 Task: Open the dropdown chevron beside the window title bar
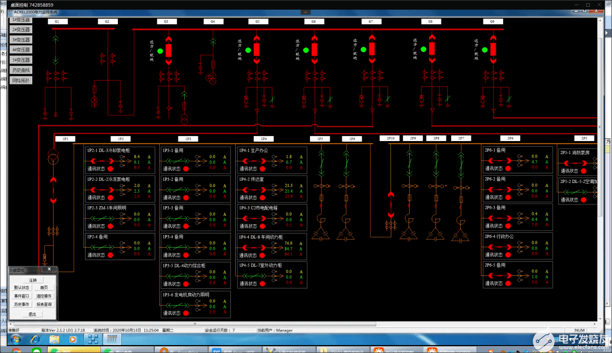[305, 12]
